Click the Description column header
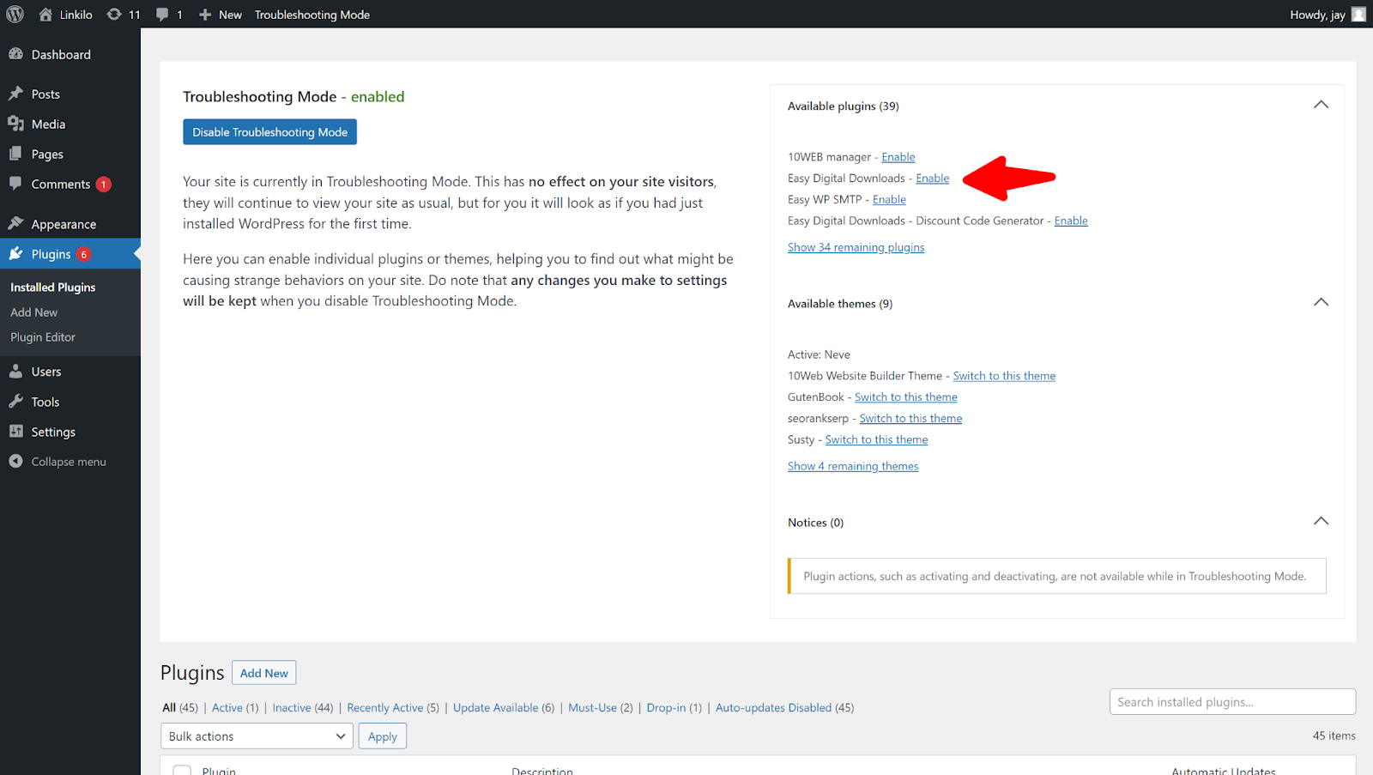The height and width of the screenshot is (775, 1373). click(x=542, y=771)
